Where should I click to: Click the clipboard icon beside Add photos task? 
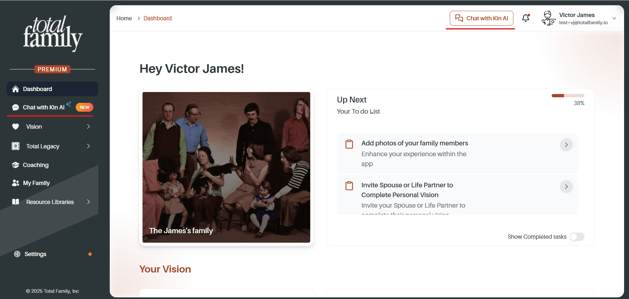point(349,144)
